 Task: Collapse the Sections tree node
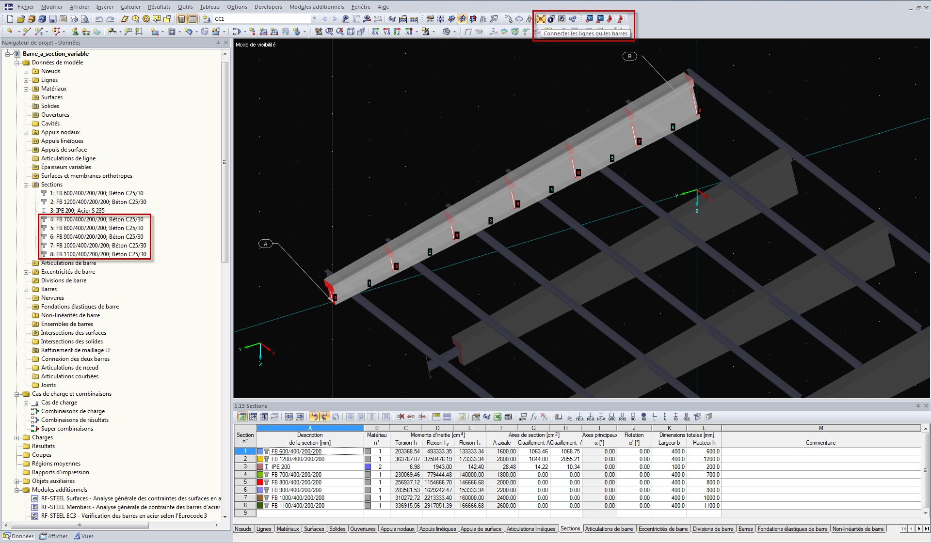tap(26, 185)
